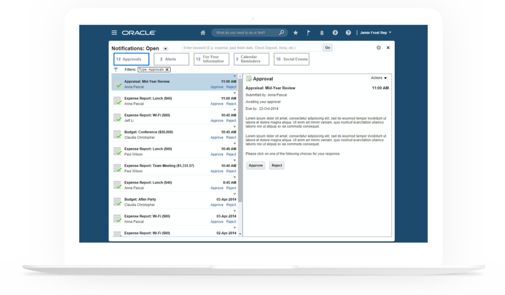This screenshot has width=505, height=295.
Task: Open the accessibility settings icon
Action: 335,33
